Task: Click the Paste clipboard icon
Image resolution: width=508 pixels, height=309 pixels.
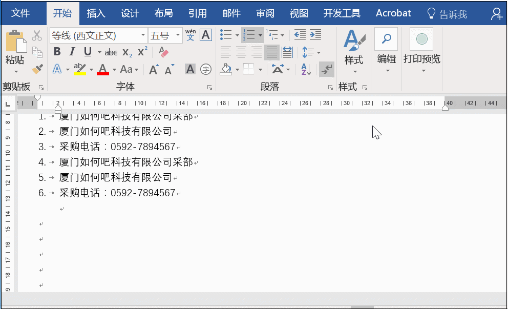Action: [16, 41]
